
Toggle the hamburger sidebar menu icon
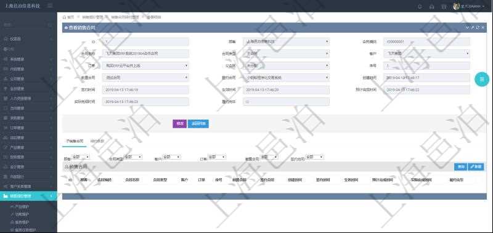click(51, 6)
